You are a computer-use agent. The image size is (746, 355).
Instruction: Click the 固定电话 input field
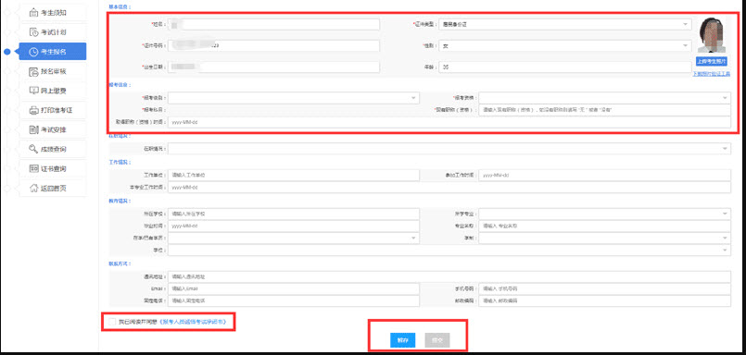click(x=293, y=300)
